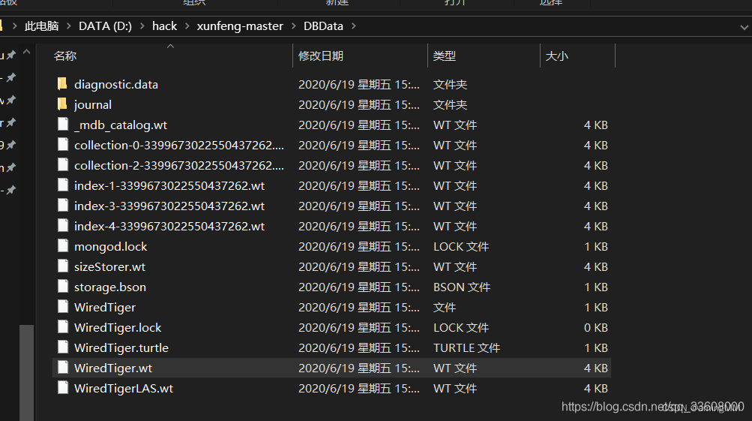This screenshot has height=421, width=752.
Task: Click the mongod.lock LOCK 文件 type cell
Action: [460, 246]
